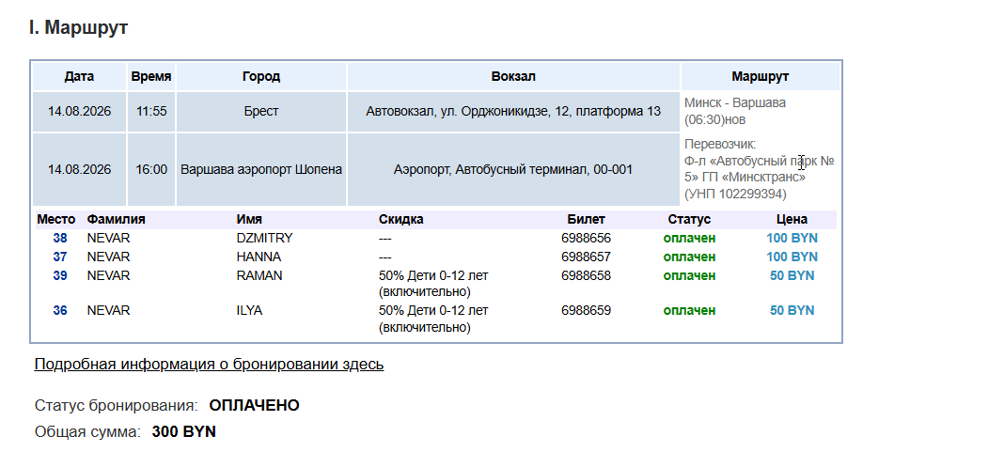Open the detailed booking information link
The height and width of the screenshot is (452, 1004).
click(209, 365)
